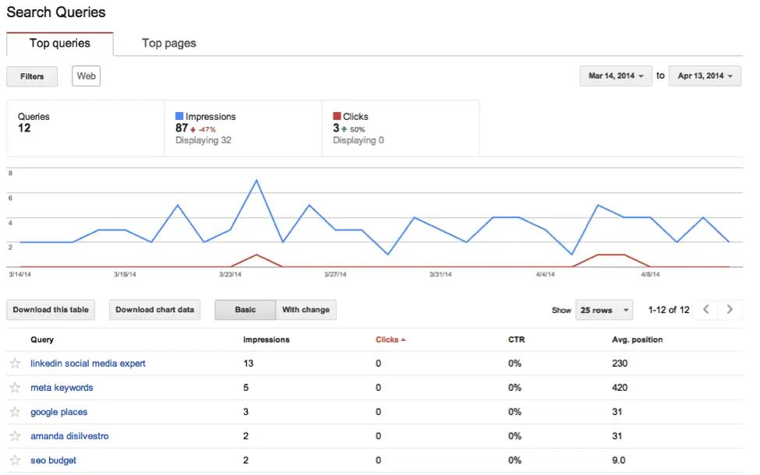
Task: Star the "seo budget" query
Action: [x=14, y=460]
